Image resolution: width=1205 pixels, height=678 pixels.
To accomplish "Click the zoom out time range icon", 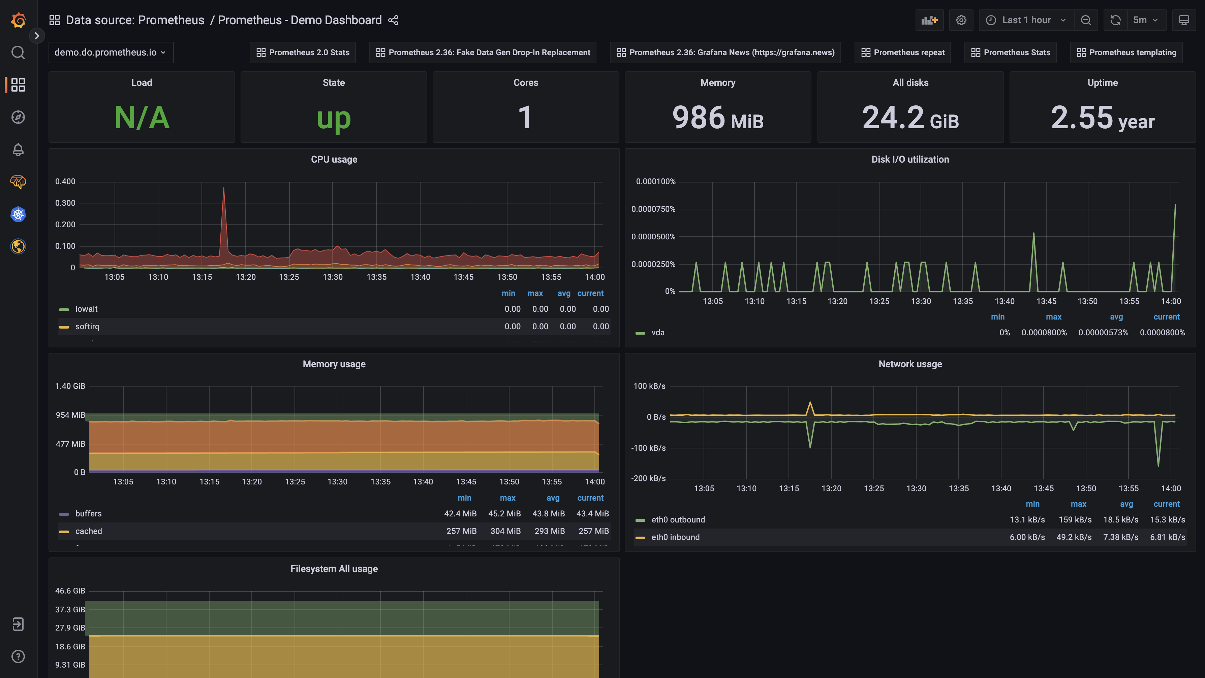I will [1086, 20].
